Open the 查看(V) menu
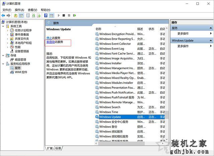The image size is (214, 156). (x=32, y=10)
